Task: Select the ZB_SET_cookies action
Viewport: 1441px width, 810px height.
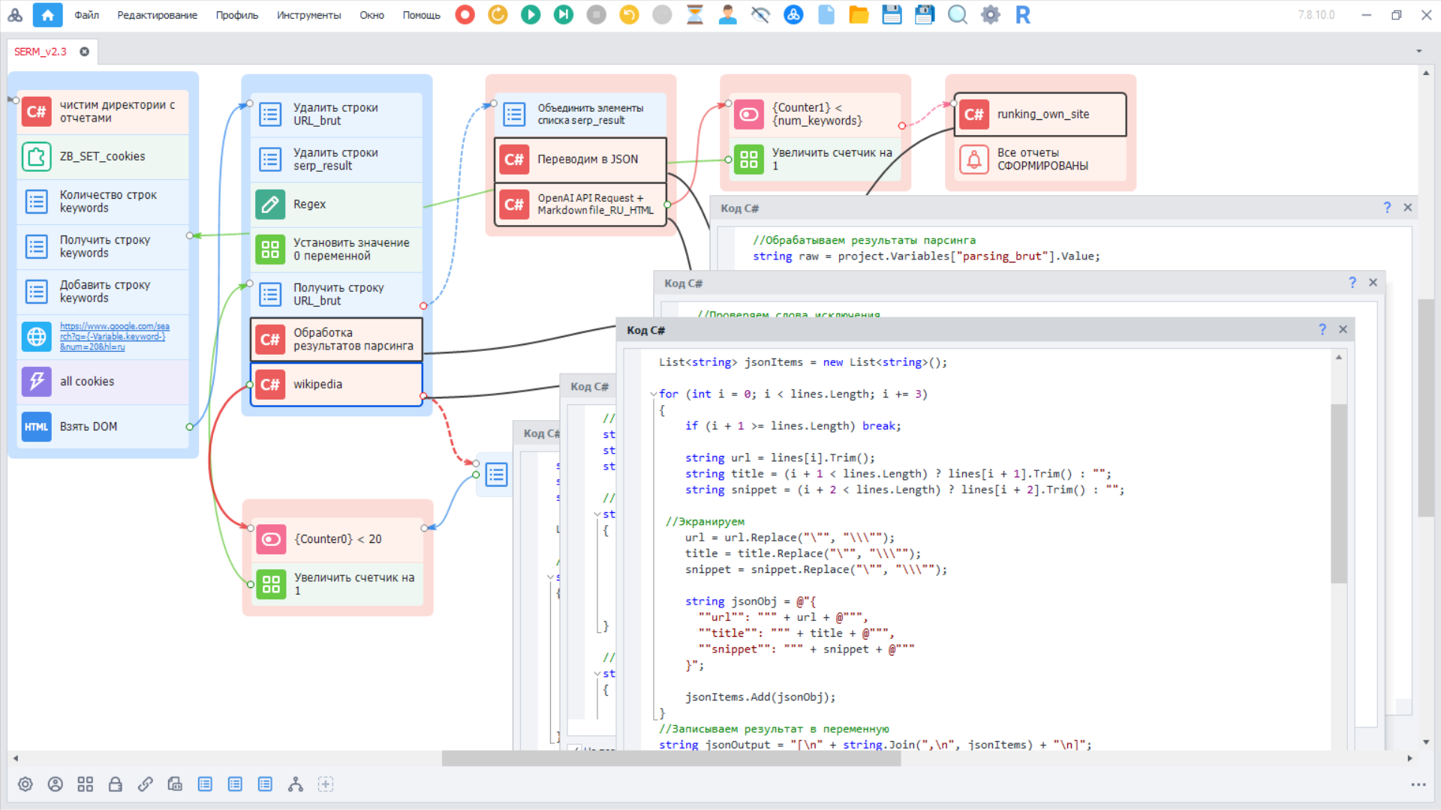Action: [103, 157]
